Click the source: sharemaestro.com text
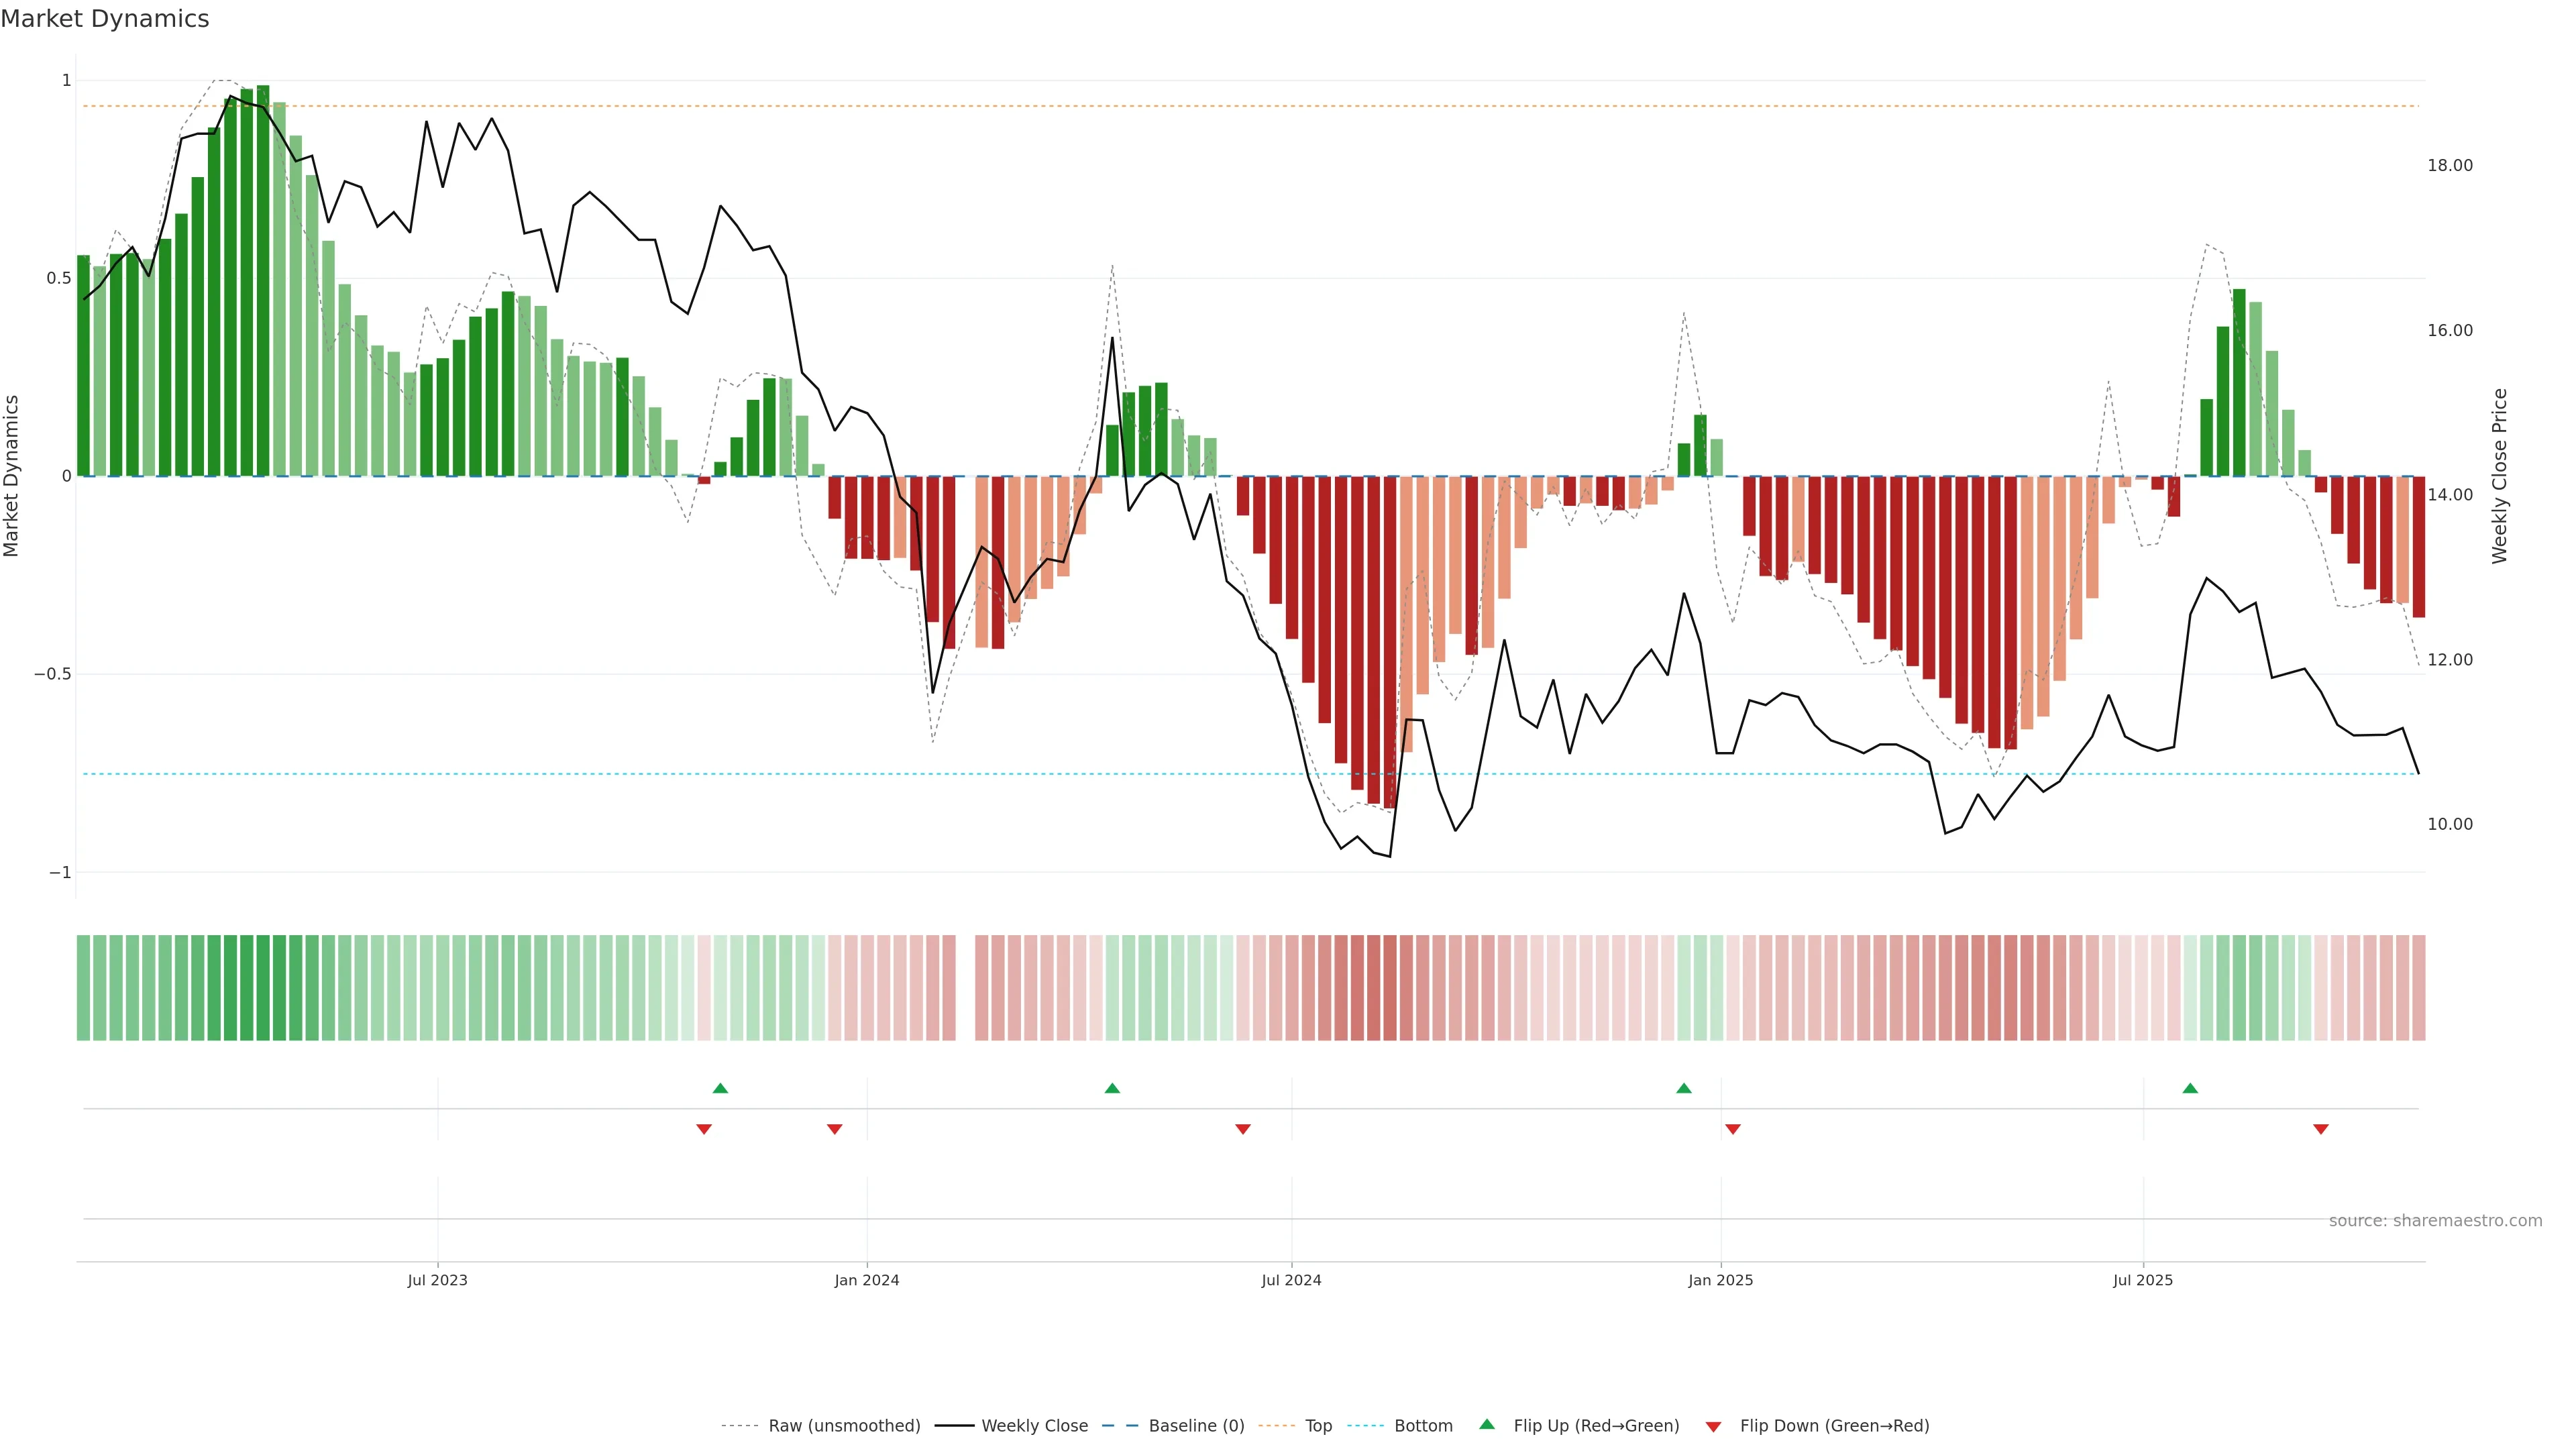This screenshot has width=2576, height=1449. point(2435,1221)
